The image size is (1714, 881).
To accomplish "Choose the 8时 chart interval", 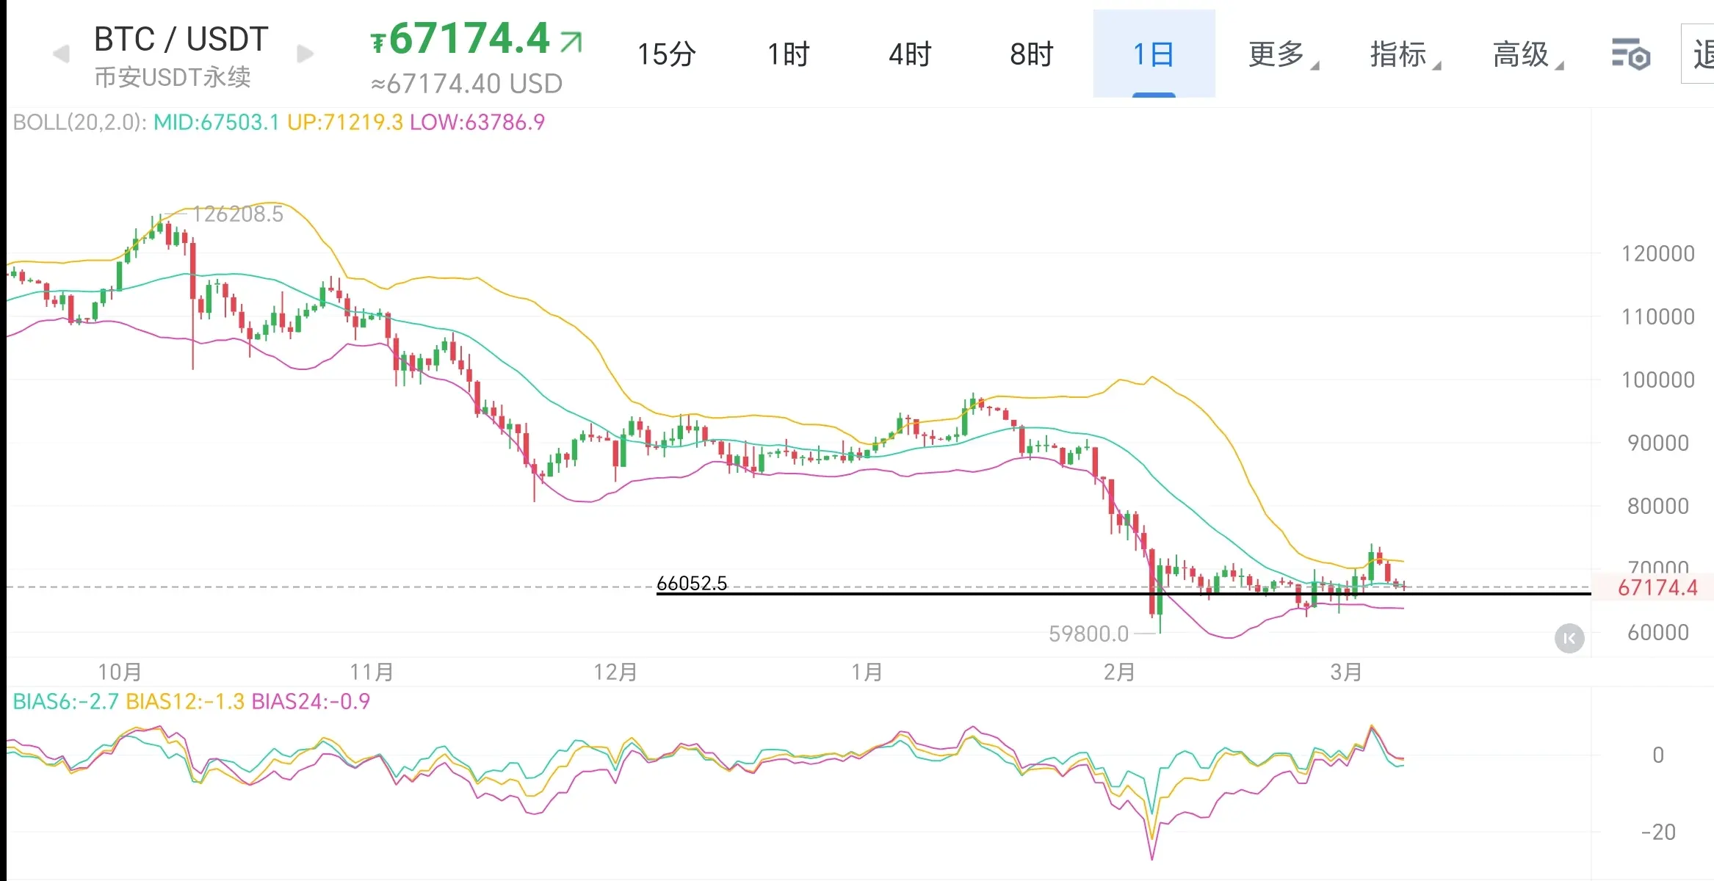I will click(x=1031, y=54).
